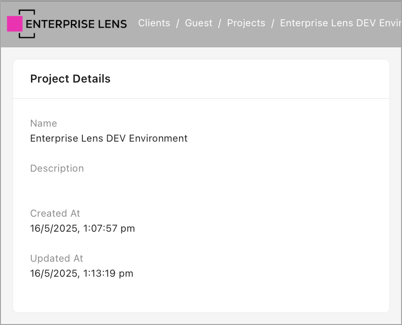The height and width of the screenshot is (325, 402).
Task: Go to the Guest breadcrumb
Action: [199, 23]
